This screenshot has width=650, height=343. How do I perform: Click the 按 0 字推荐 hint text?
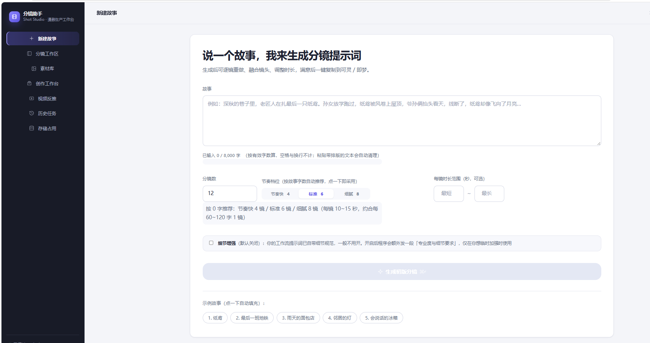[x=292, y=213]
